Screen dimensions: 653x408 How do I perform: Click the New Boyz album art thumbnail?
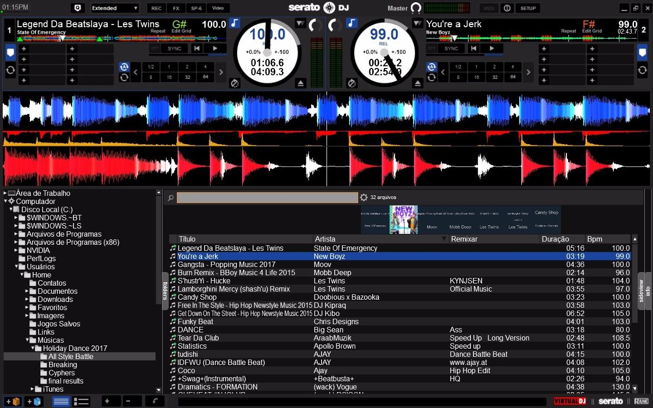403,219
